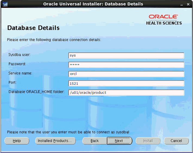The image size is (193, 153).
Task: Click the installer window icon in title bar
Action: [x=5, y=4]
